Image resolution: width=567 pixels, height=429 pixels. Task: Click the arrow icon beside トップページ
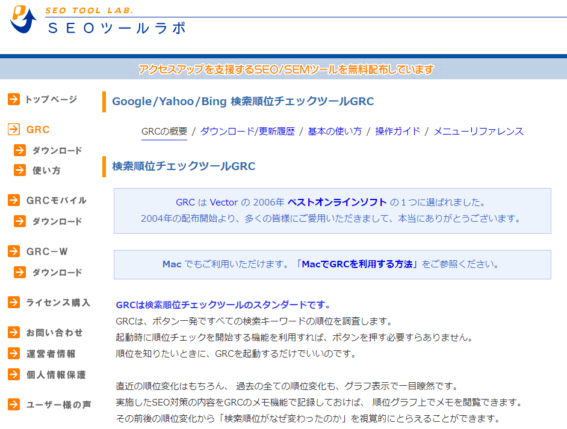coord(14,99)
